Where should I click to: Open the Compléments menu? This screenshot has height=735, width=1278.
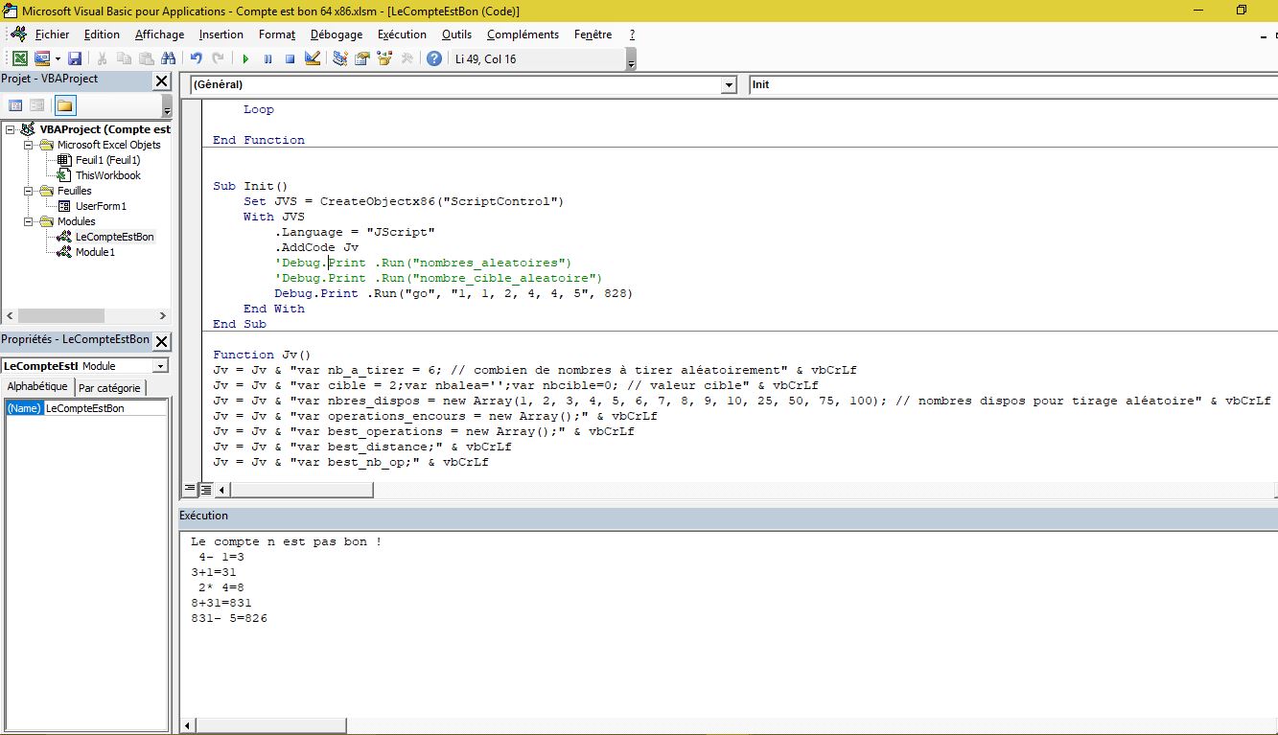point(523,34)
